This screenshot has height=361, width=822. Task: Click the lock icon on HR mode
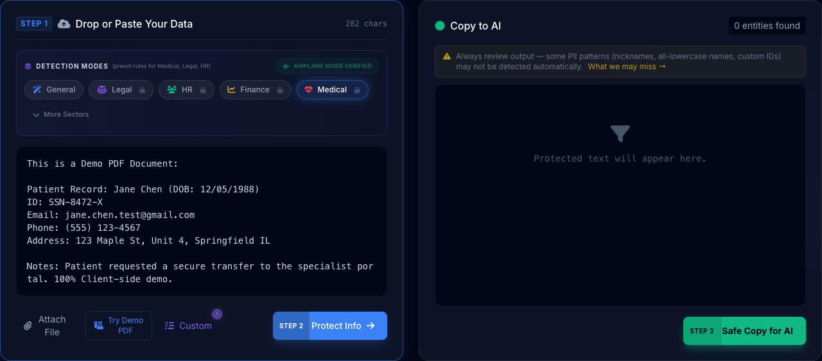tap(203, 90)
